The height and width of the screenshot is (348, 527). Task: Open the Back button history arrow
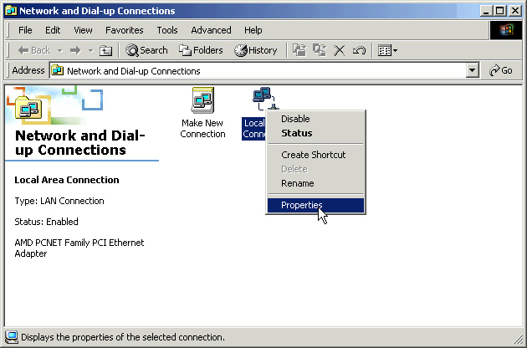coord(59,50)
